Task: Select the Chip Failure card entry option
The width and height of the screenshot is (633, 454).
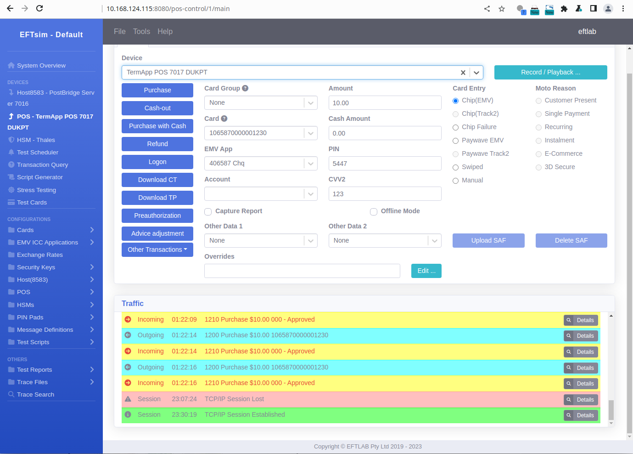Action: 456,127
